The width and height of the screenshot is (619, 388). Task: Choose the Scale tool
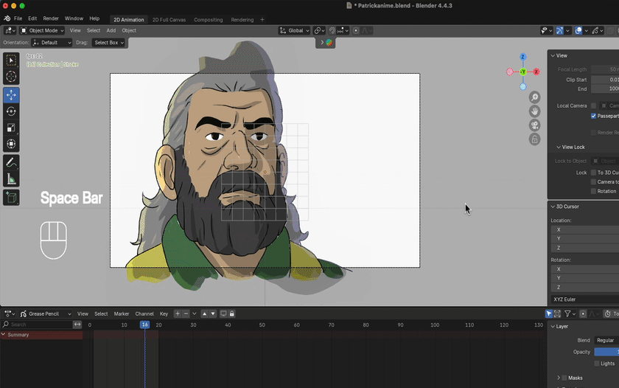[x=11, y=128]
